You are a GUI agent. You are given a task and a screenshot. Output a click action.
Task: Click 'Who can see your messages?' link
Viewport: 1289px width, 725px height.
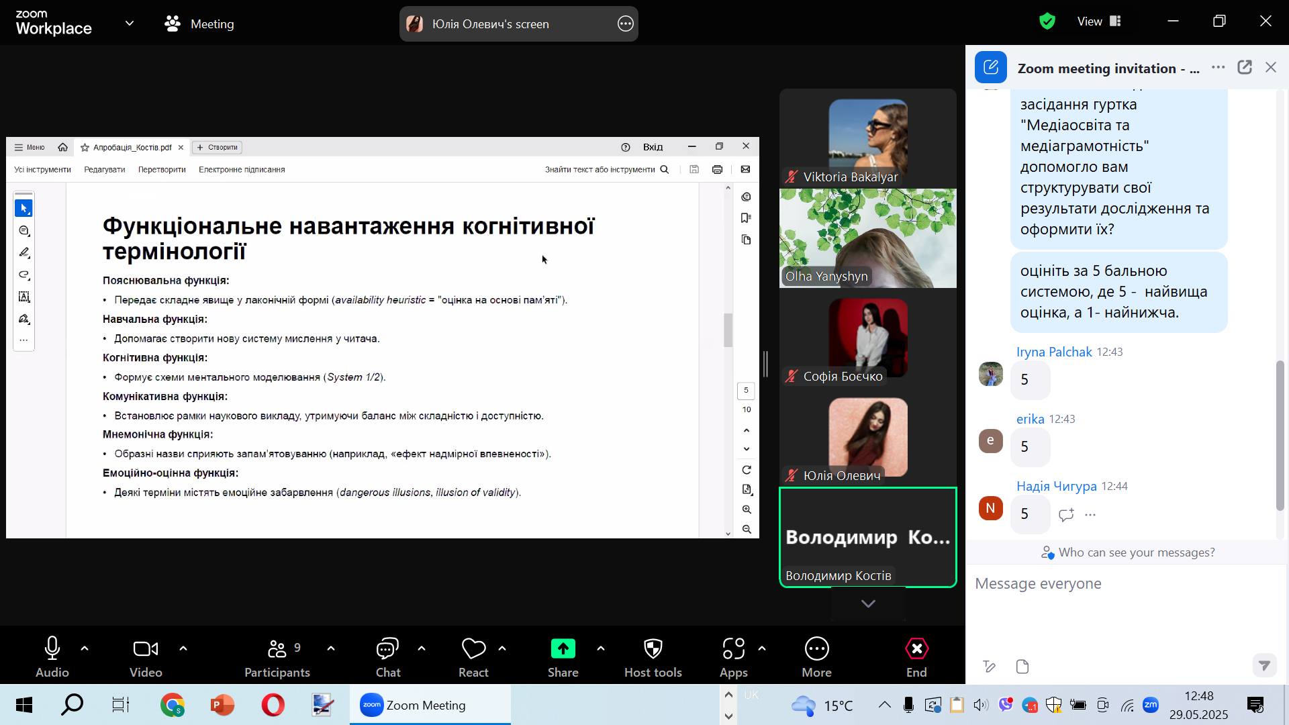coord(1128,552)
